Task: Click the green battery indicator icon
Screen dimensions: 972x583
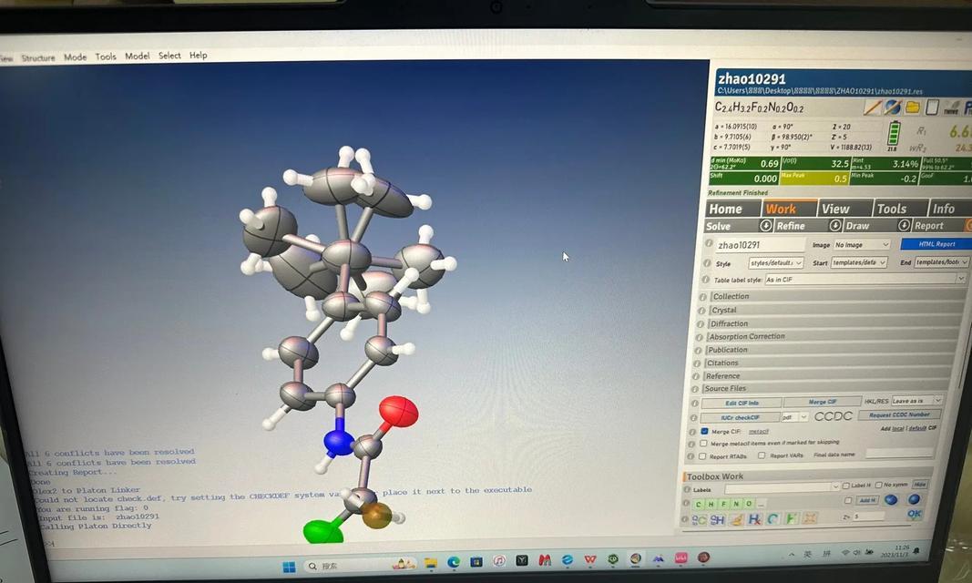Action: tap(894, 133)
